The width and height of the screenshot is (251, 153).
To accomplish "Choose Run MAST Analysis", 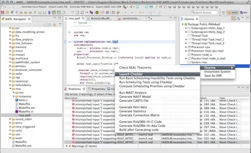I will coord(133,93).
